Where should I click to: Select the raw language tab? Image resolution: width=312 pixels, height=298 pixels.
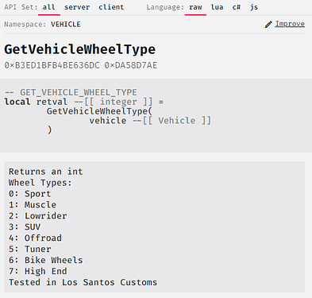pos(195,7)
